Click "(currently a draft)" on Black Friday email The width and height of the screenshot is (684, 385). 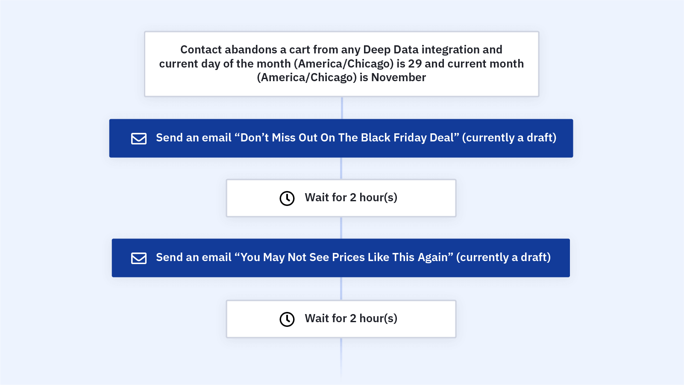tap(509, 138)
